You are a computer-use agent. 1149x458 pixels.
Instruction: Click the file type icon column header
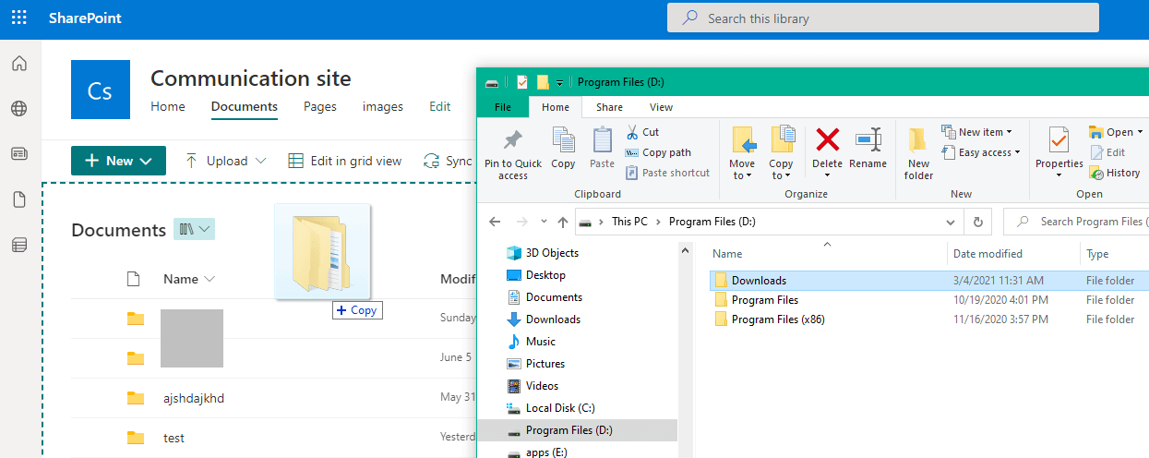[x=133, y=279]
